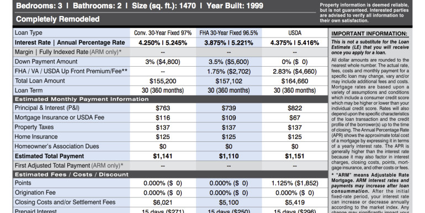Click the Estimated Fees / Costs / Discount heading
This screenshot has width=425, height=213.
pos(72,174)
